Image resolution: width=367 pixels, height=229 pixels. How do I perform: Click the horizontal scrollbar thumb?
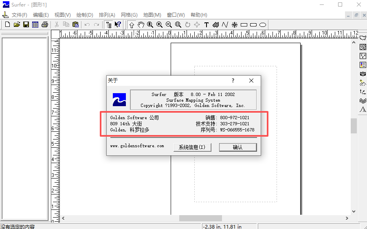point(200,218)
